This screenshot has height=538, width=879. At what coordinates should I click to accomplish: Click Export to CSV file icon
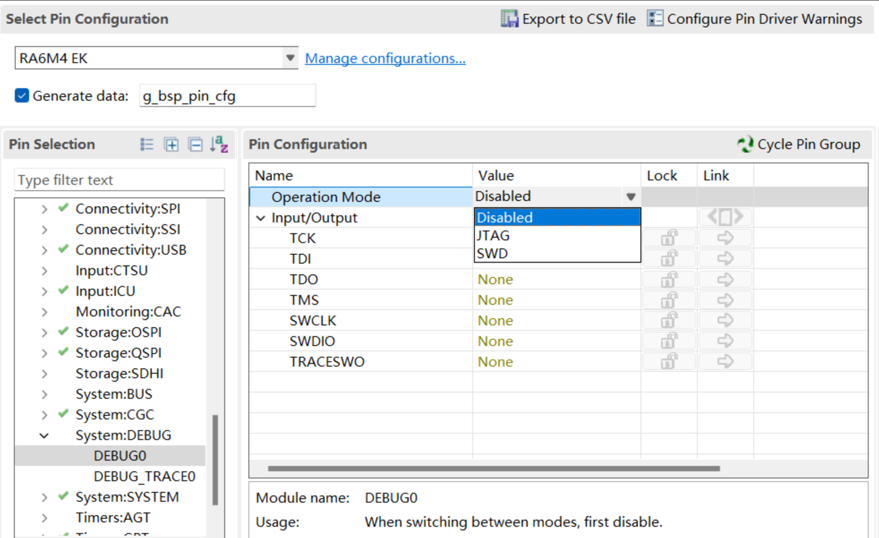509,19
